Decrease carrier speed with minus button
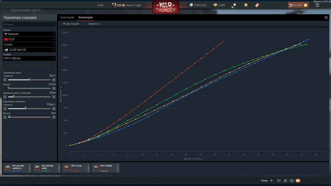 [5, 109]
